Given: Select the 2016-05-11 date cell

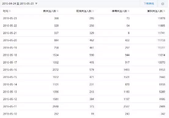Looking at the screenshot, I should click(x=10, y=106).
